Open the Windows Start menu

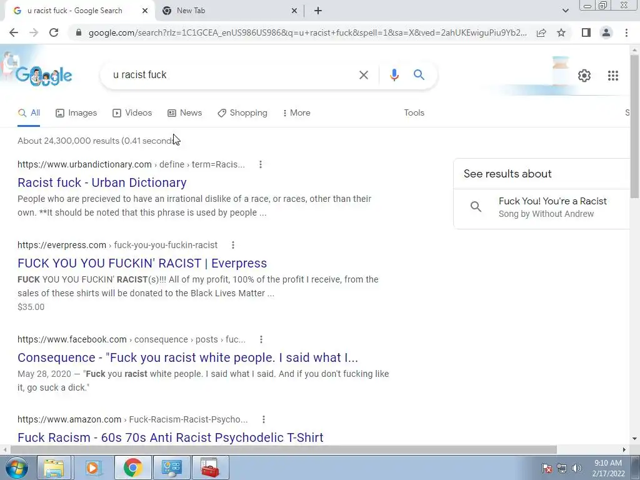click(16, 467)
